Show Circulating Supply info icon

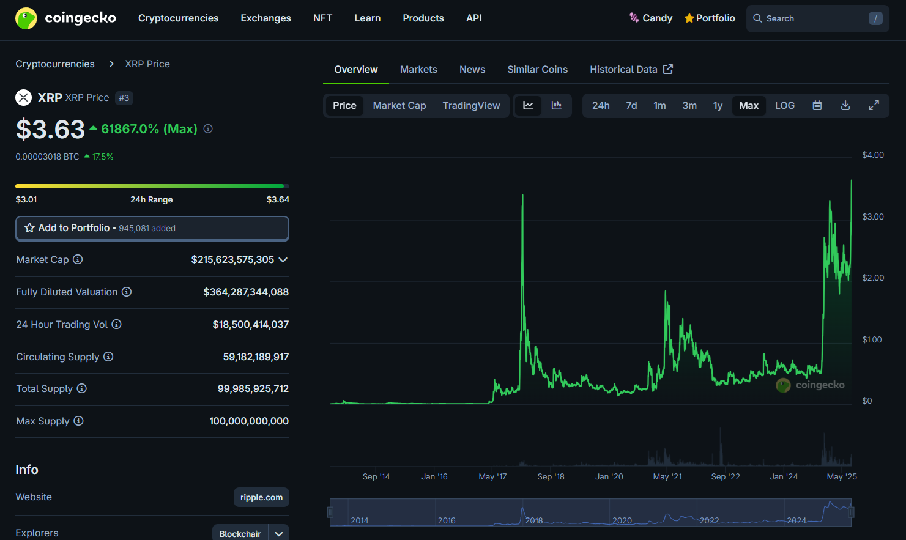coord(108,357)
